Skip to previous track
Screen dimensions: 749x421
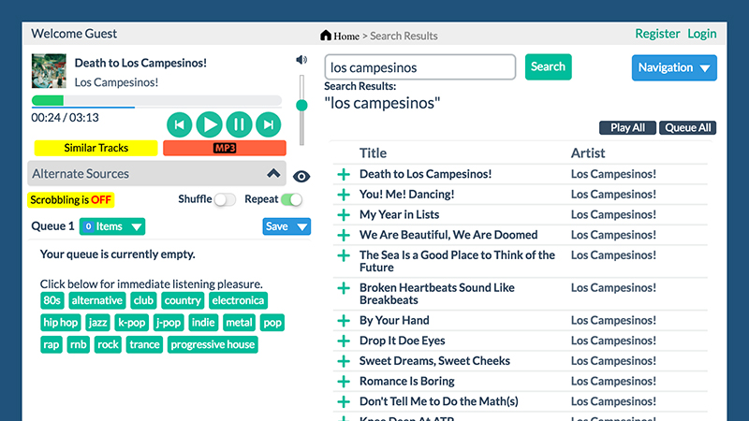click(179, 124)
